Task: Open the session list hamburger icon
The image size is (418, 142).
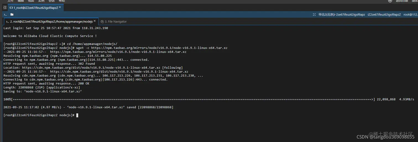Action: coord(5,8)
